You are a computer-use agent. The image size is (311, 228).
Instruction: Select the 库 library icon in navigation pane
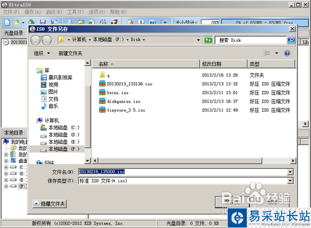39,70
